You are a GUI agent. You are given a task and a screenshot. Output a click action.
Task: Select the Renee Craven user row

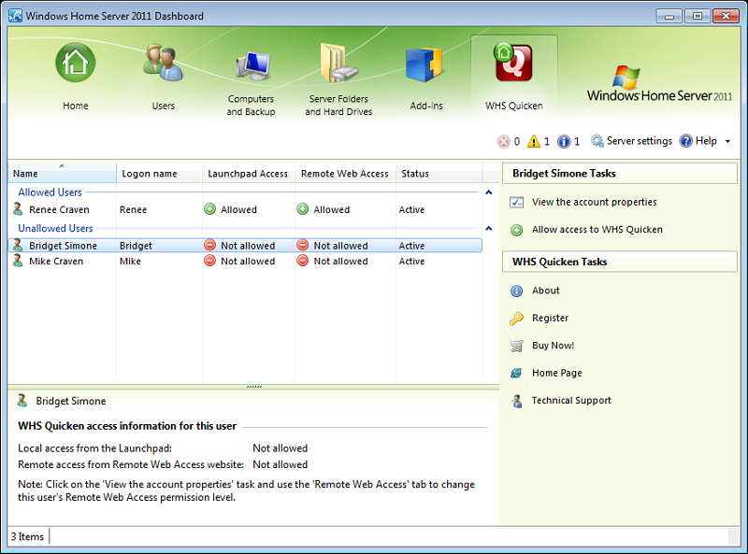point(245,209)
